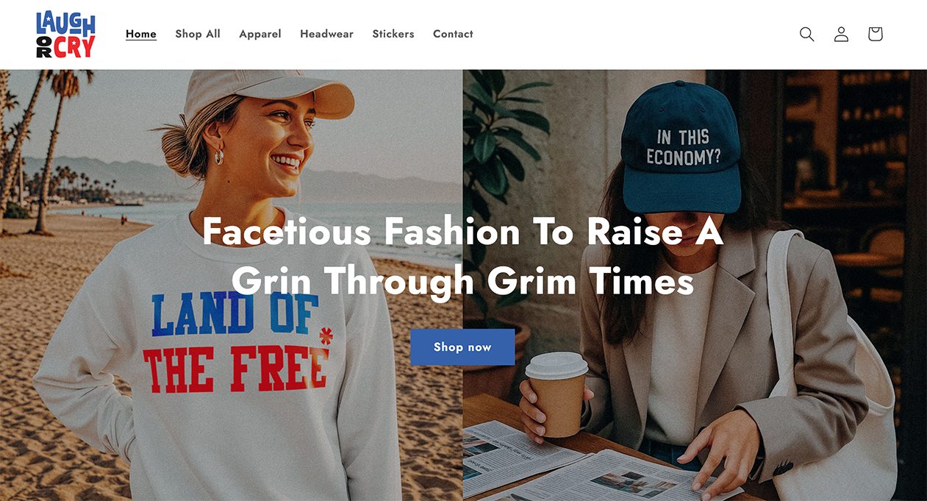Open the Shop All menu item
The height and width of the screenshot is (501, 927).
pos(198,34)
